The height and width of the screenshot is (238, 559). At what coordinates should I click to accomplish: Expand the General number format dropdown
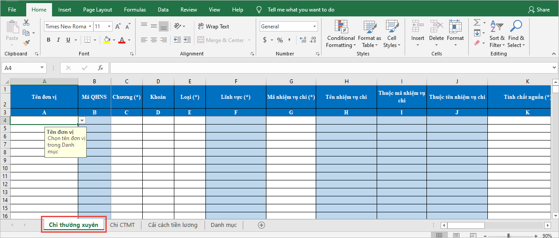point(315,27)
